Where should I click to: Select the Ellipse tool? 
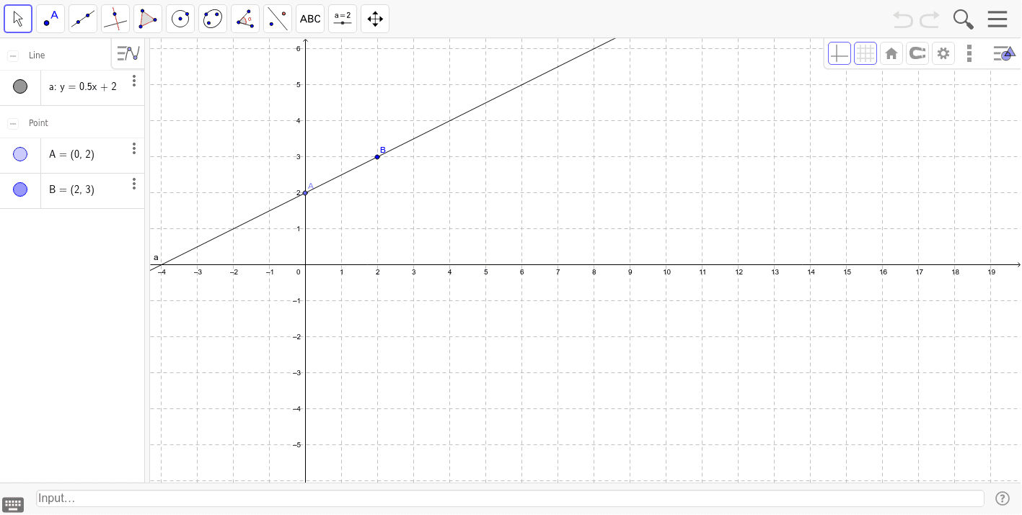tap(213, 19)
